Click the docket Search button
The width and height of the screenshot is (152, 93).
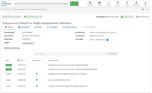[113, 54]
